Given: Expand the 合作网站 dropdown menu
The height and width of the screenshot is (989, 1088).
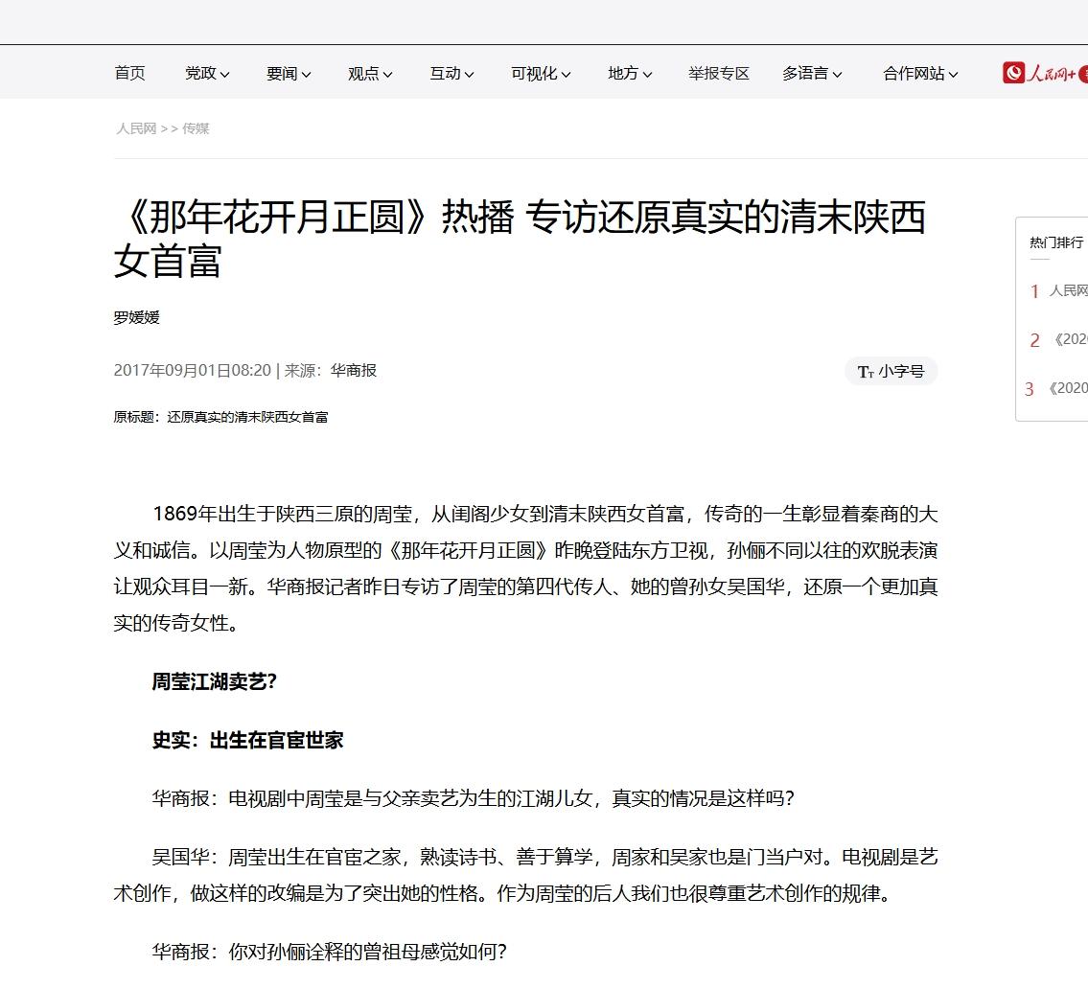Looking at the screenshot, I should tap(920, 74).
